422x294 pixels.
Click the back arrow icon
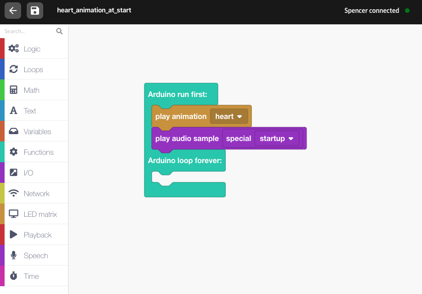pyautogui.click(x=13, y=11)
